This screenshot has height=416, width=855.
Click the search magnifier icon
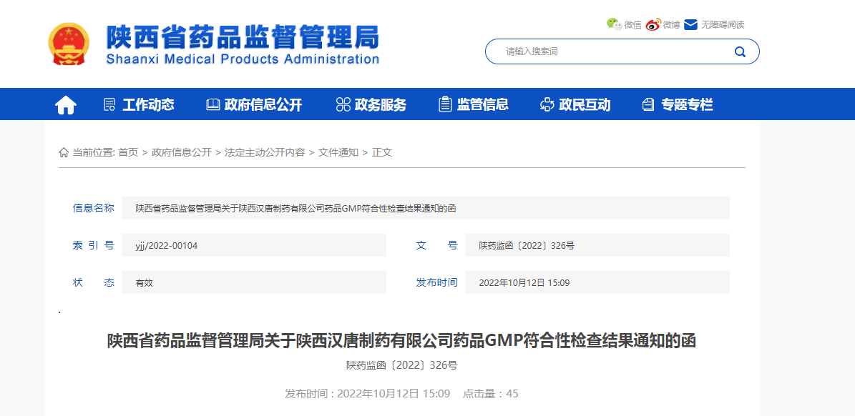pos(740,51)
